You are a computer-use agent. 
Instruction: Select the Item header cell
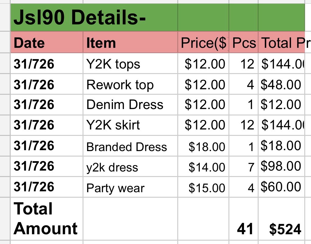[130, 42]
